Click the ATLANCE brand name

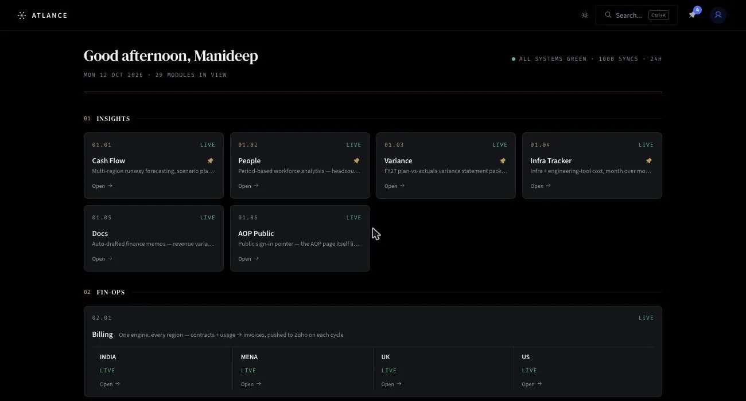(50, 15)
